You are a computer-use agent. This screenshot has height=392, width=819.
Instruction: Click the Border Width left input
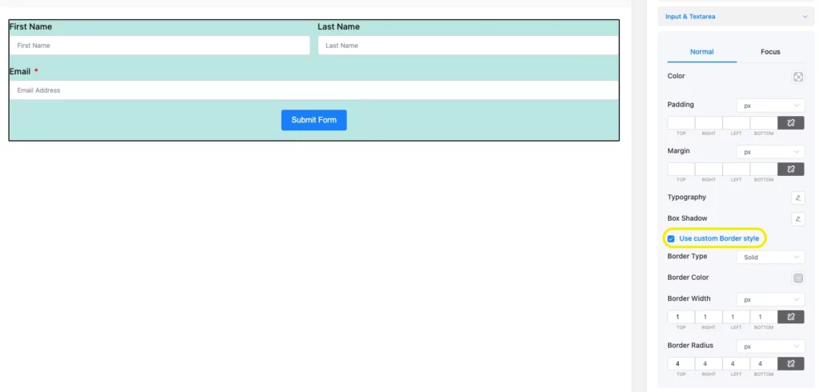pos(736,317)
